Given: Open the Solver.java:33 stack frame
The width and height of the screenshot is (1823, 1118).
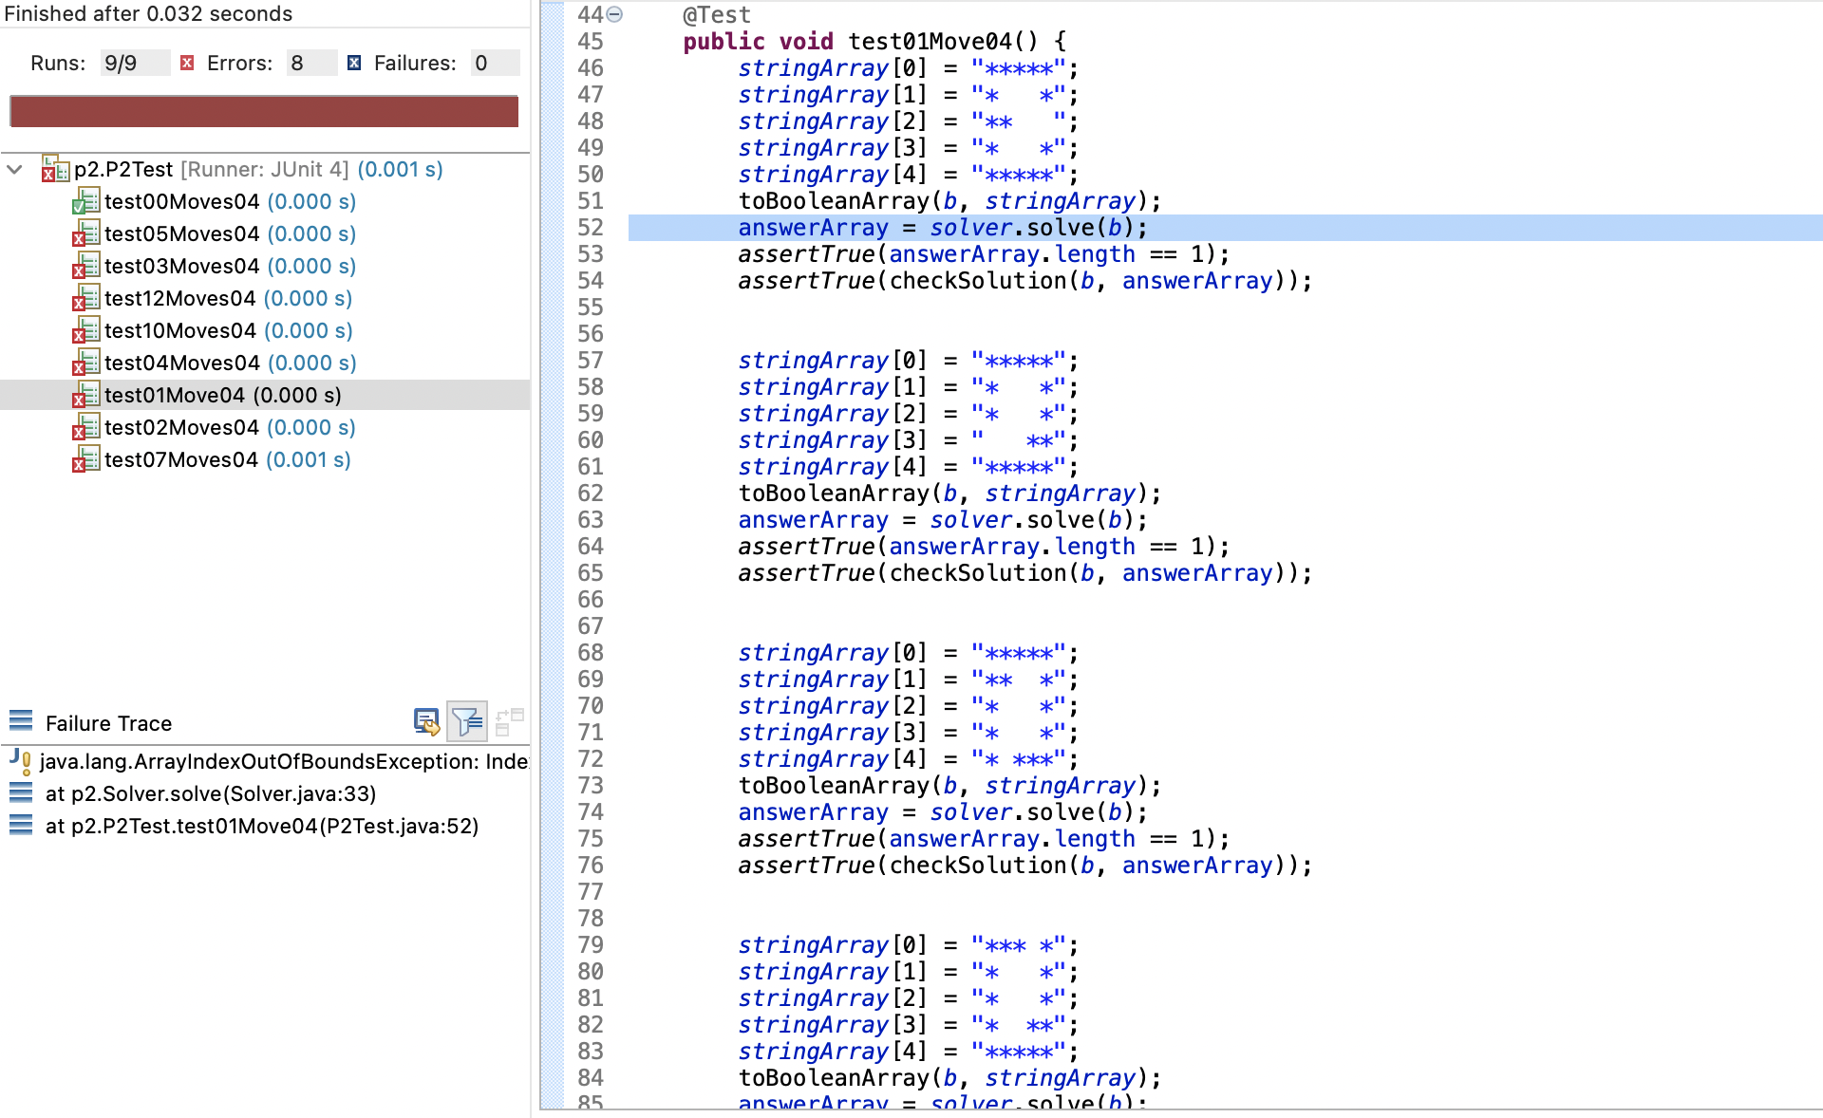Looking at the screenshot, I should [x=211, y=794].
